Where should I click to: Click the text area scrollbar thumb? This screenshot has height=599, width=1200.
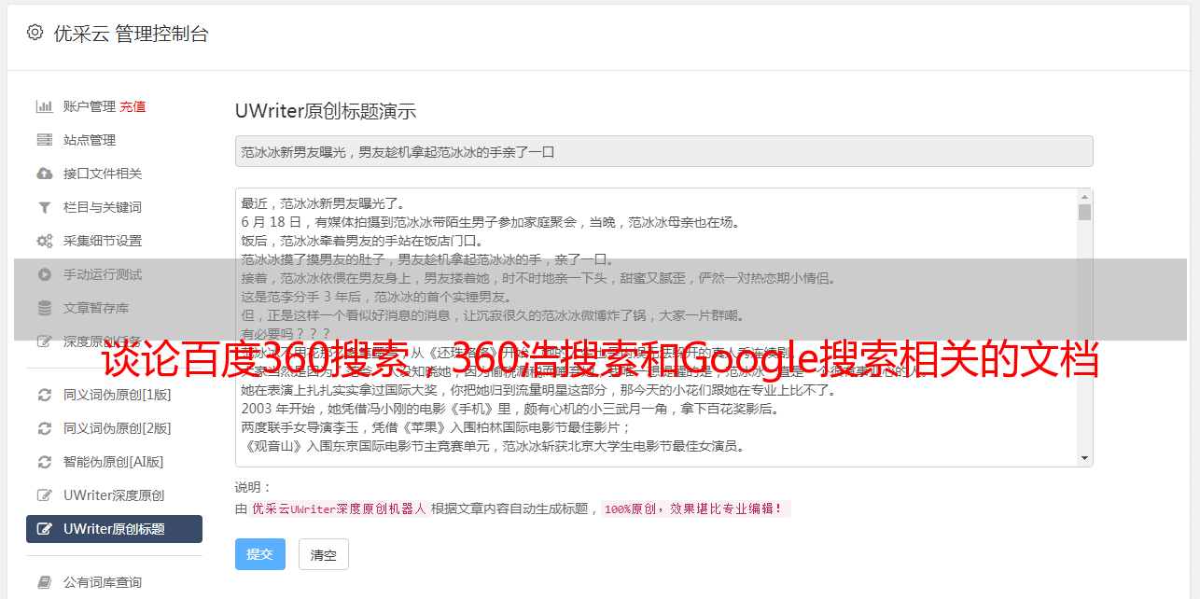1084,212
